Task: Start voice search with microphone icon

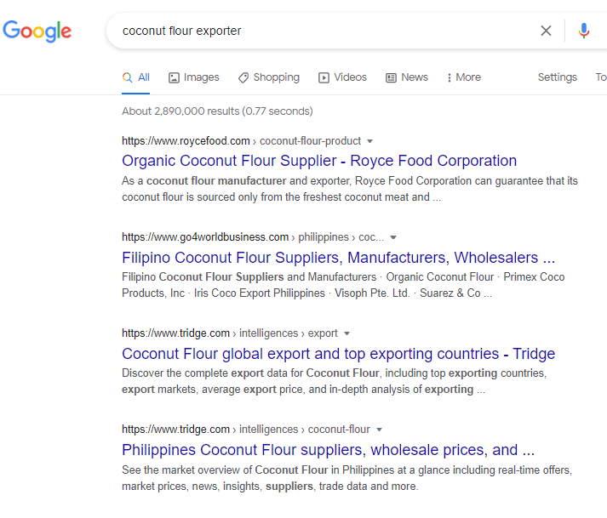Action: pos(584,31)
